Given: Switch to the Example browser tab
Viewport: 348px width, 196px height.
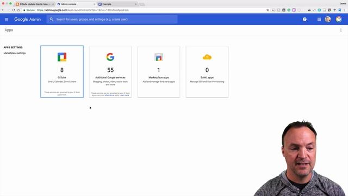Looking at the screenshot, I should 117,4.
